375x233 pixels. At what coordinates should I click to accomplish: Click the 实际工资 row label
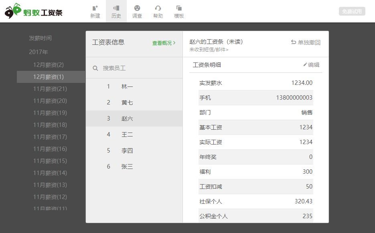point(211,142)
